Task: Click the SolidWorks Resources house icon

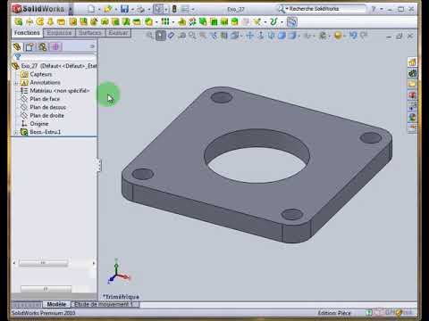Action: click(412, 62)
